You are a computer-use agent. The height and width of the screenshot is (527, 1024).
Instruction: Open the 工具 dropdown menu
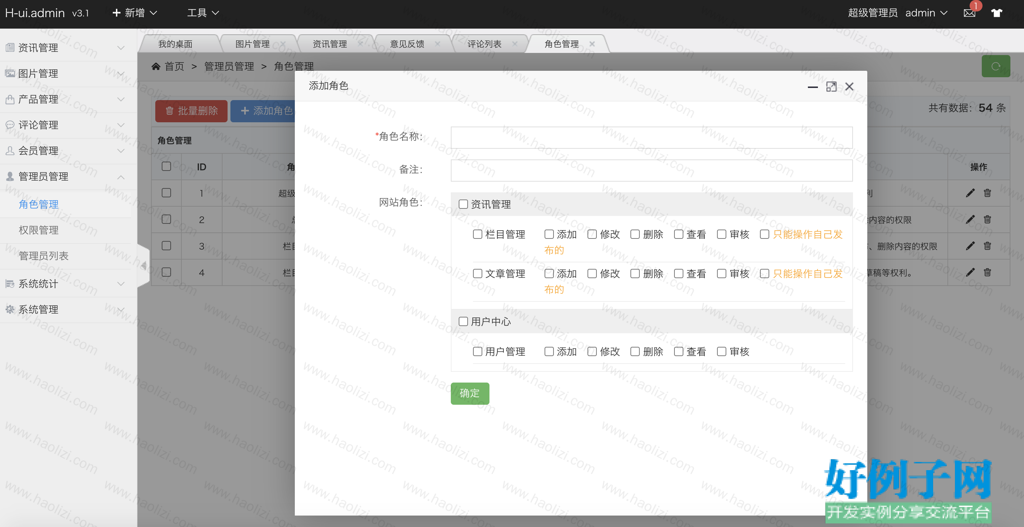point(203,13)
